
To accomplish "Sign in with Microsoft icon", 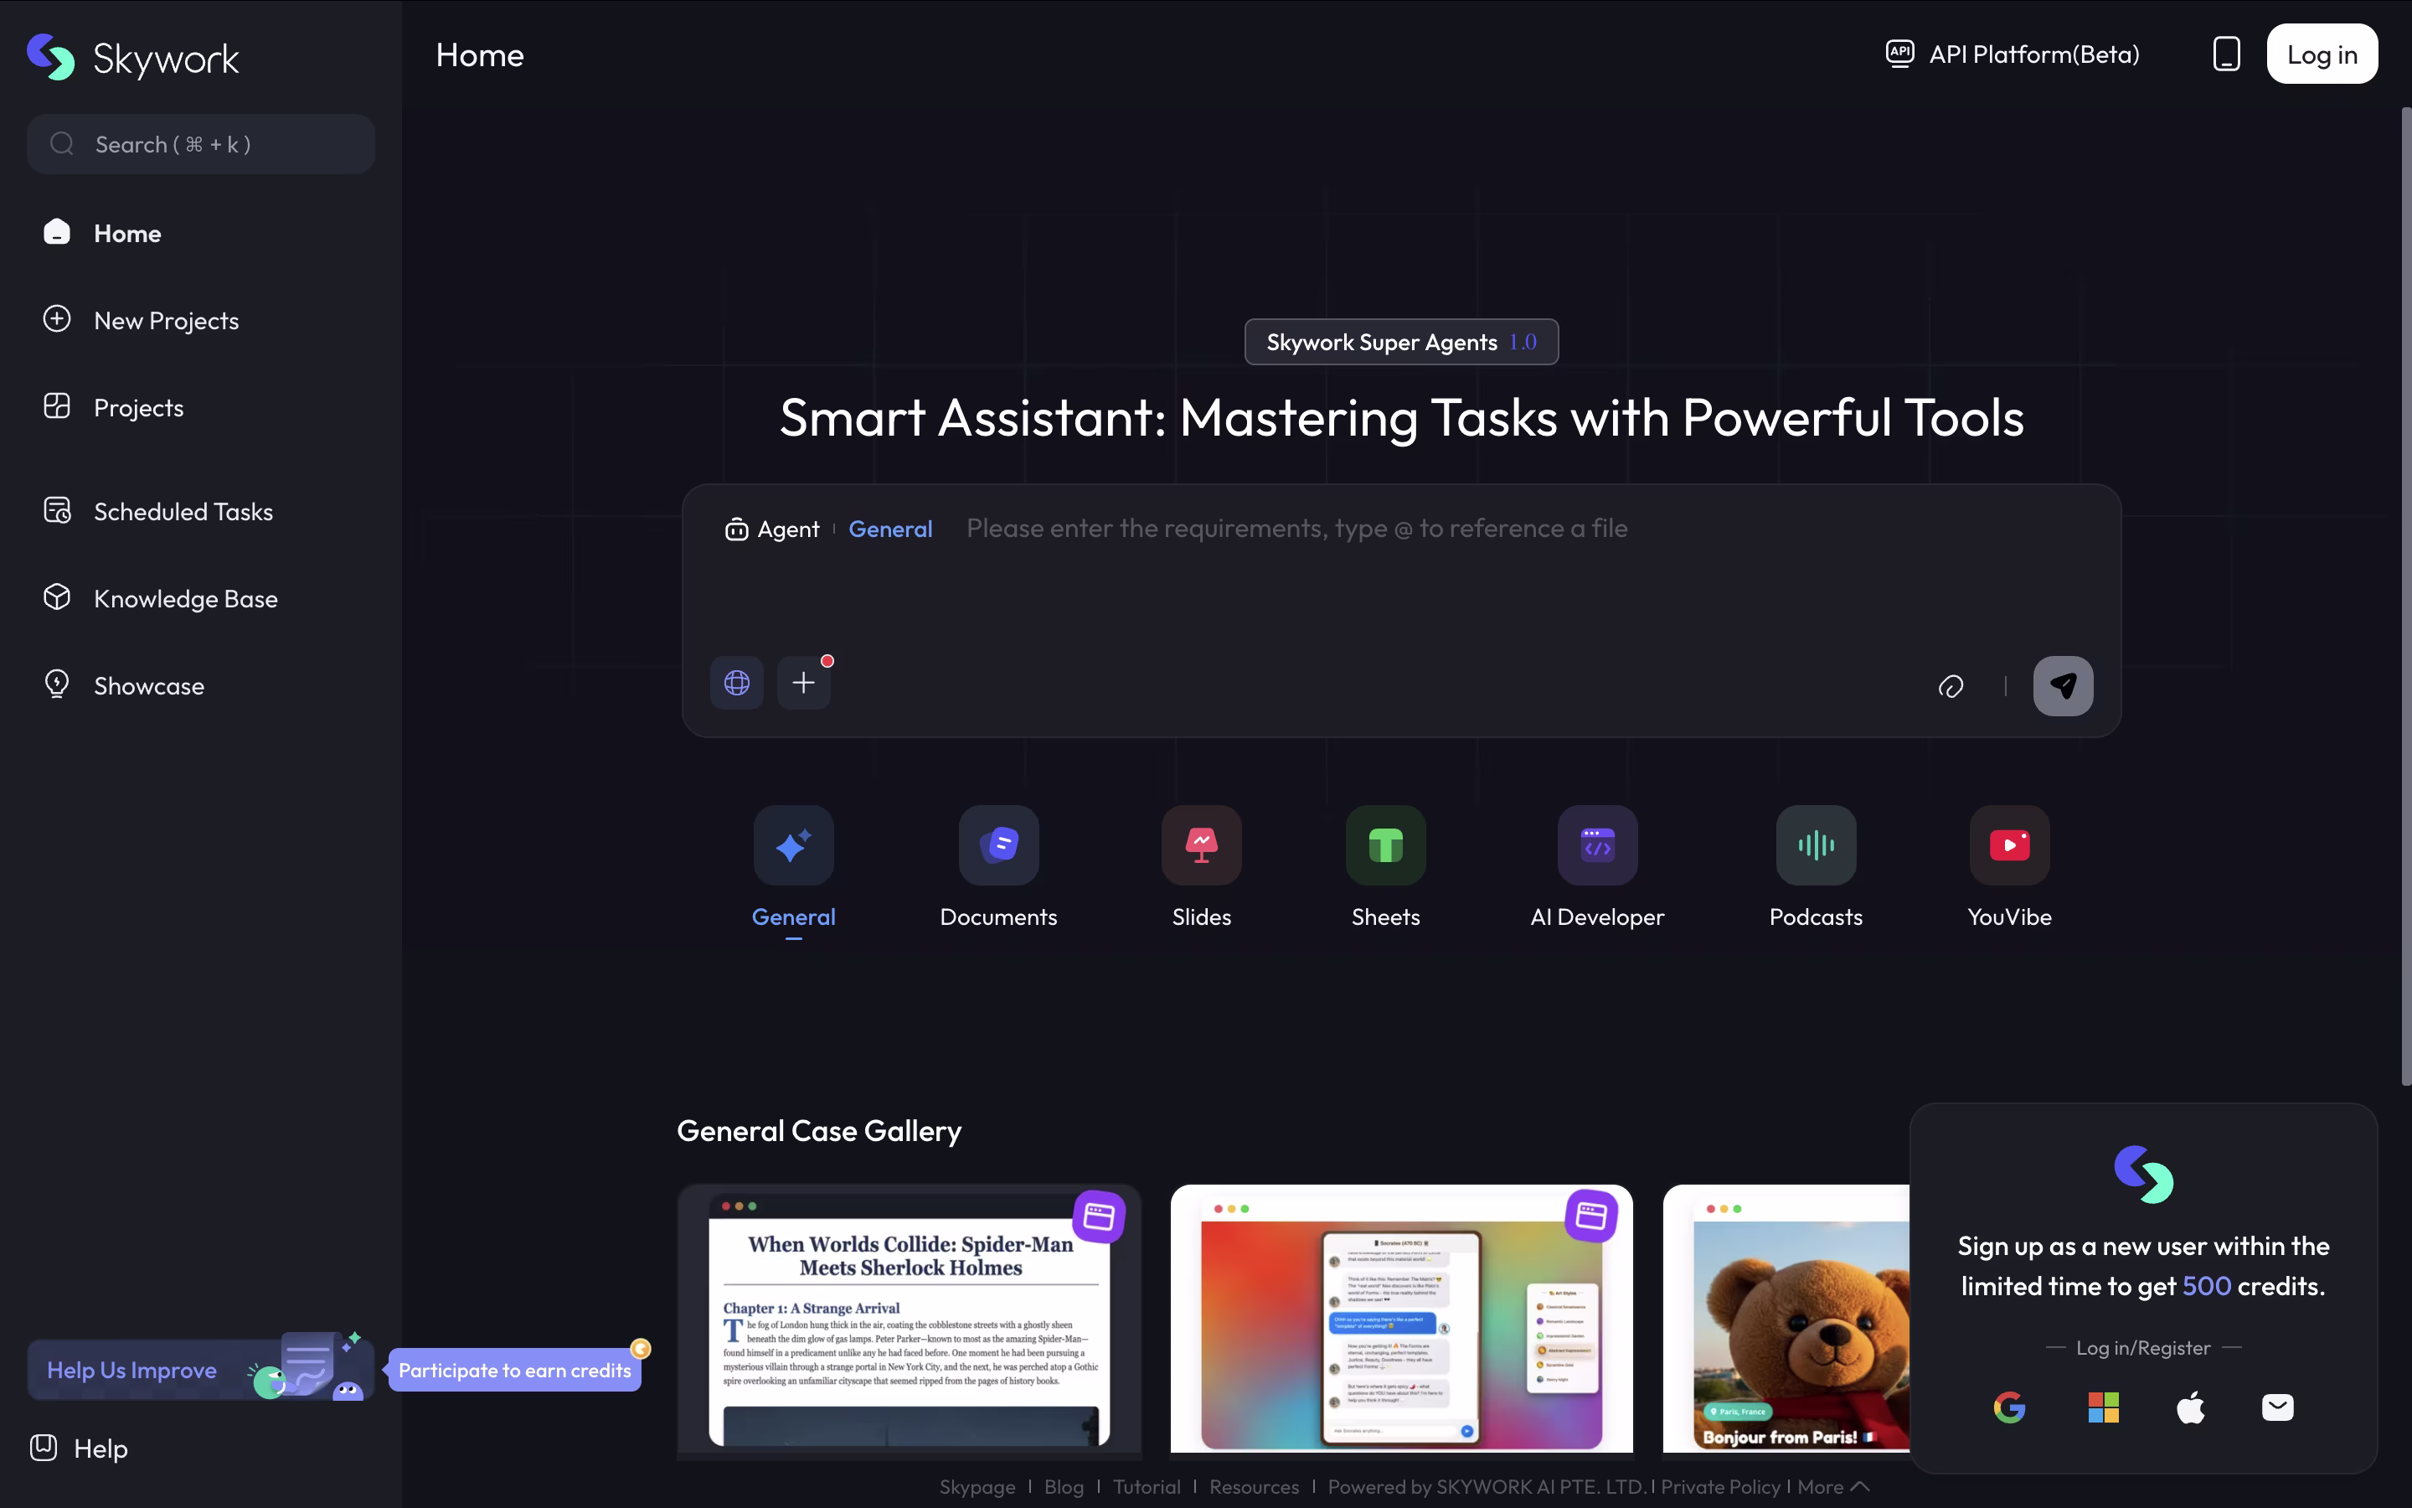I will [x=2103, y=1407].
